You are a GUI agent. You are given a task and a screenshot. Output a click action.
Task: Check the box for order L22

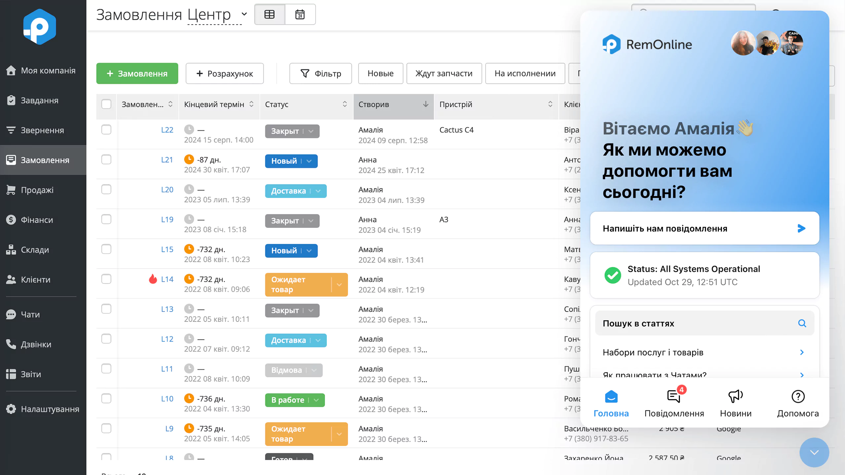(x=106, y=130)
